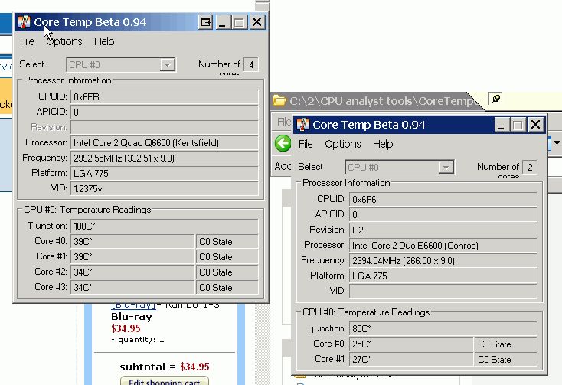Image resolution: width=562 pixels, height=385 pixels.
Task: Click mini-mode button in Q6600 window title bar
Action: click(x=206, y=22)
